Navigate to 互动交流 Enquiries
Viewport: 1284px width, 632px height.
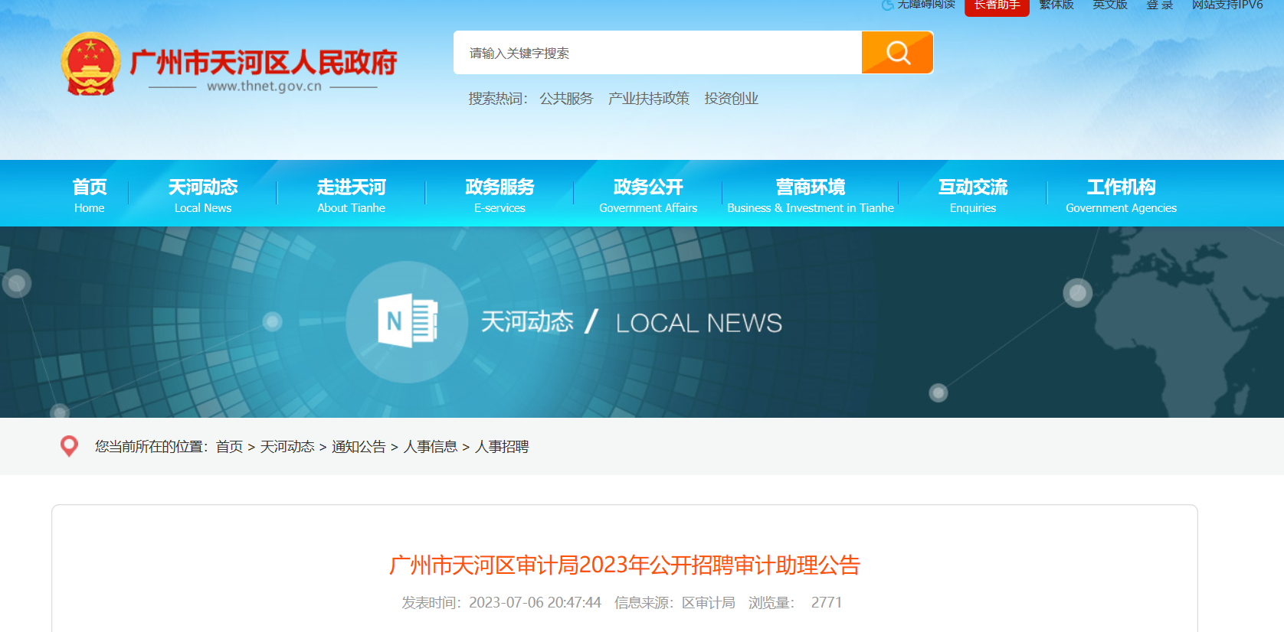click(972, 195)
